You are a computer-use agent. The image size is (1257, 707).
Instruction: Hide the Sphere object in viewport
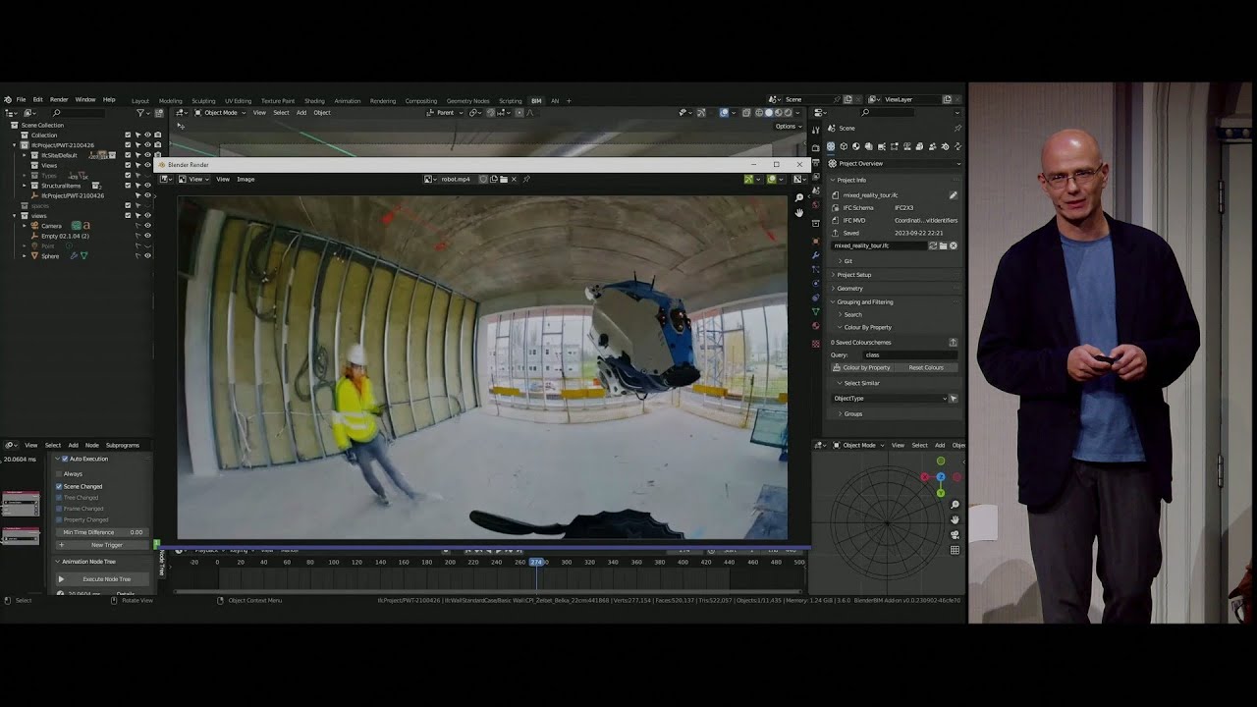point(147,255)
